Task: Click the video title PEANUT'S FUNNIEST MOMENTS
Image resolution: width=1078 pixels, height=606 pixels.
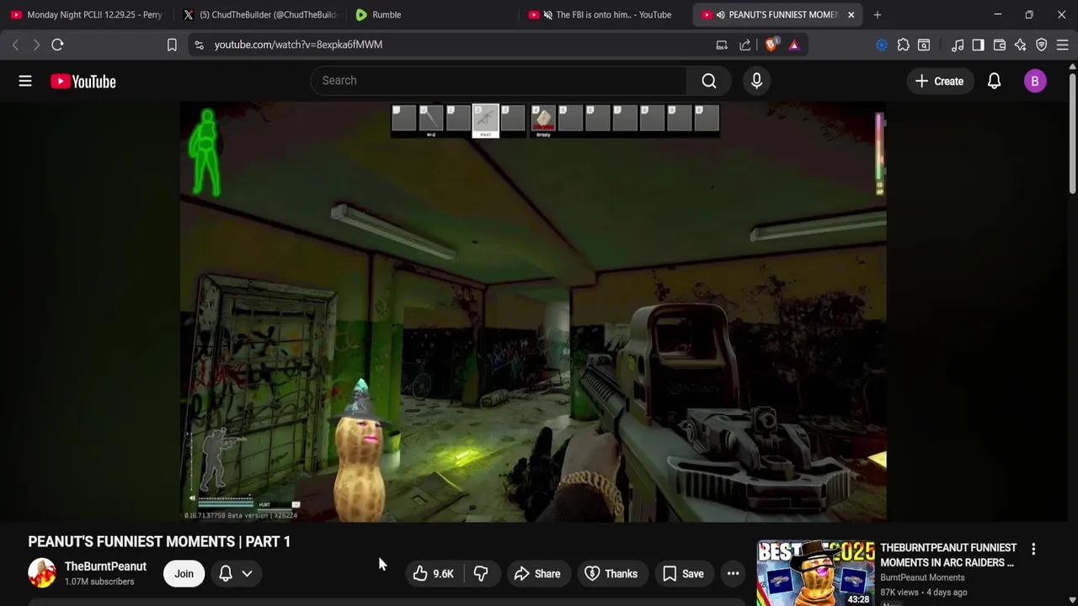Action: tap(159, 541)
